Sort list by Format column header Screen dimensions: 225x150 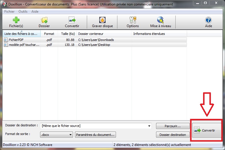[49, 34]
